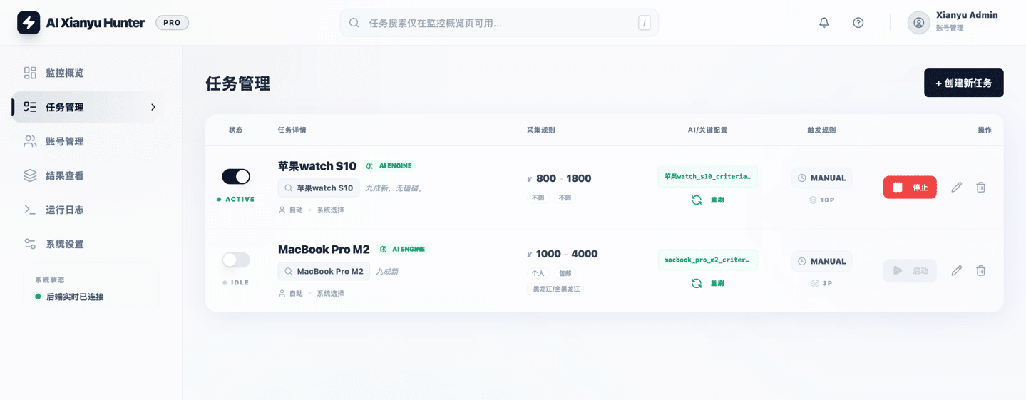The height and width of the screenshot is (400, 1026).
Task: Click the ACTIVE status label
Action: click(x=236, y=200)
